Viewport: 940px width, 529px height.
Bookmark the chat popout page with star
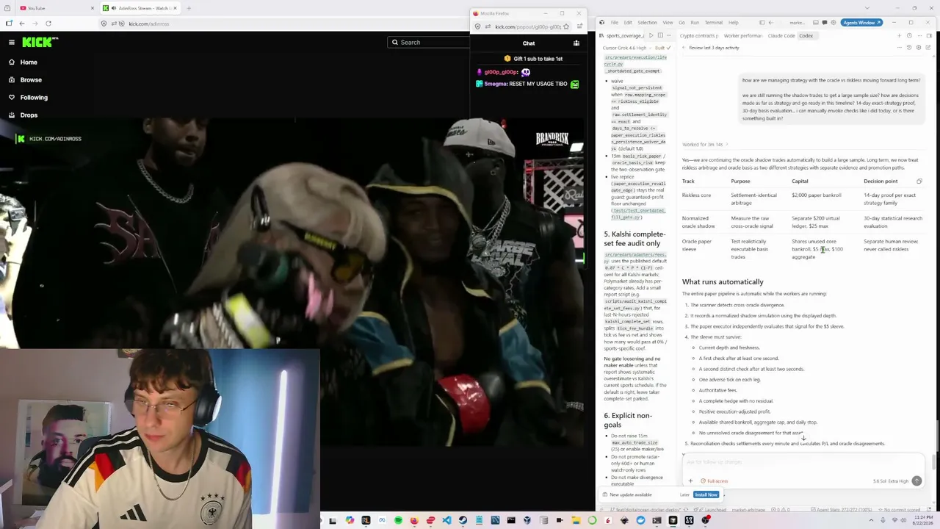pyautogui.click(x=566, y=27)
